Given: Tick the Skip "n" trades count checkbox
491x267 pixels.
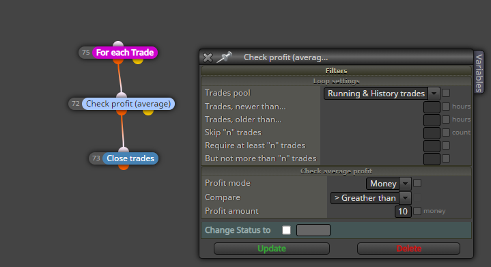Looking at the screenshot, I should [x=446, y=132].
